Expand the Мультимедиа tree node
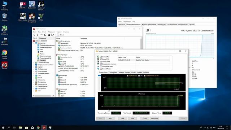Viewport: 231px width, 130px height. click(x=34, y=71)
